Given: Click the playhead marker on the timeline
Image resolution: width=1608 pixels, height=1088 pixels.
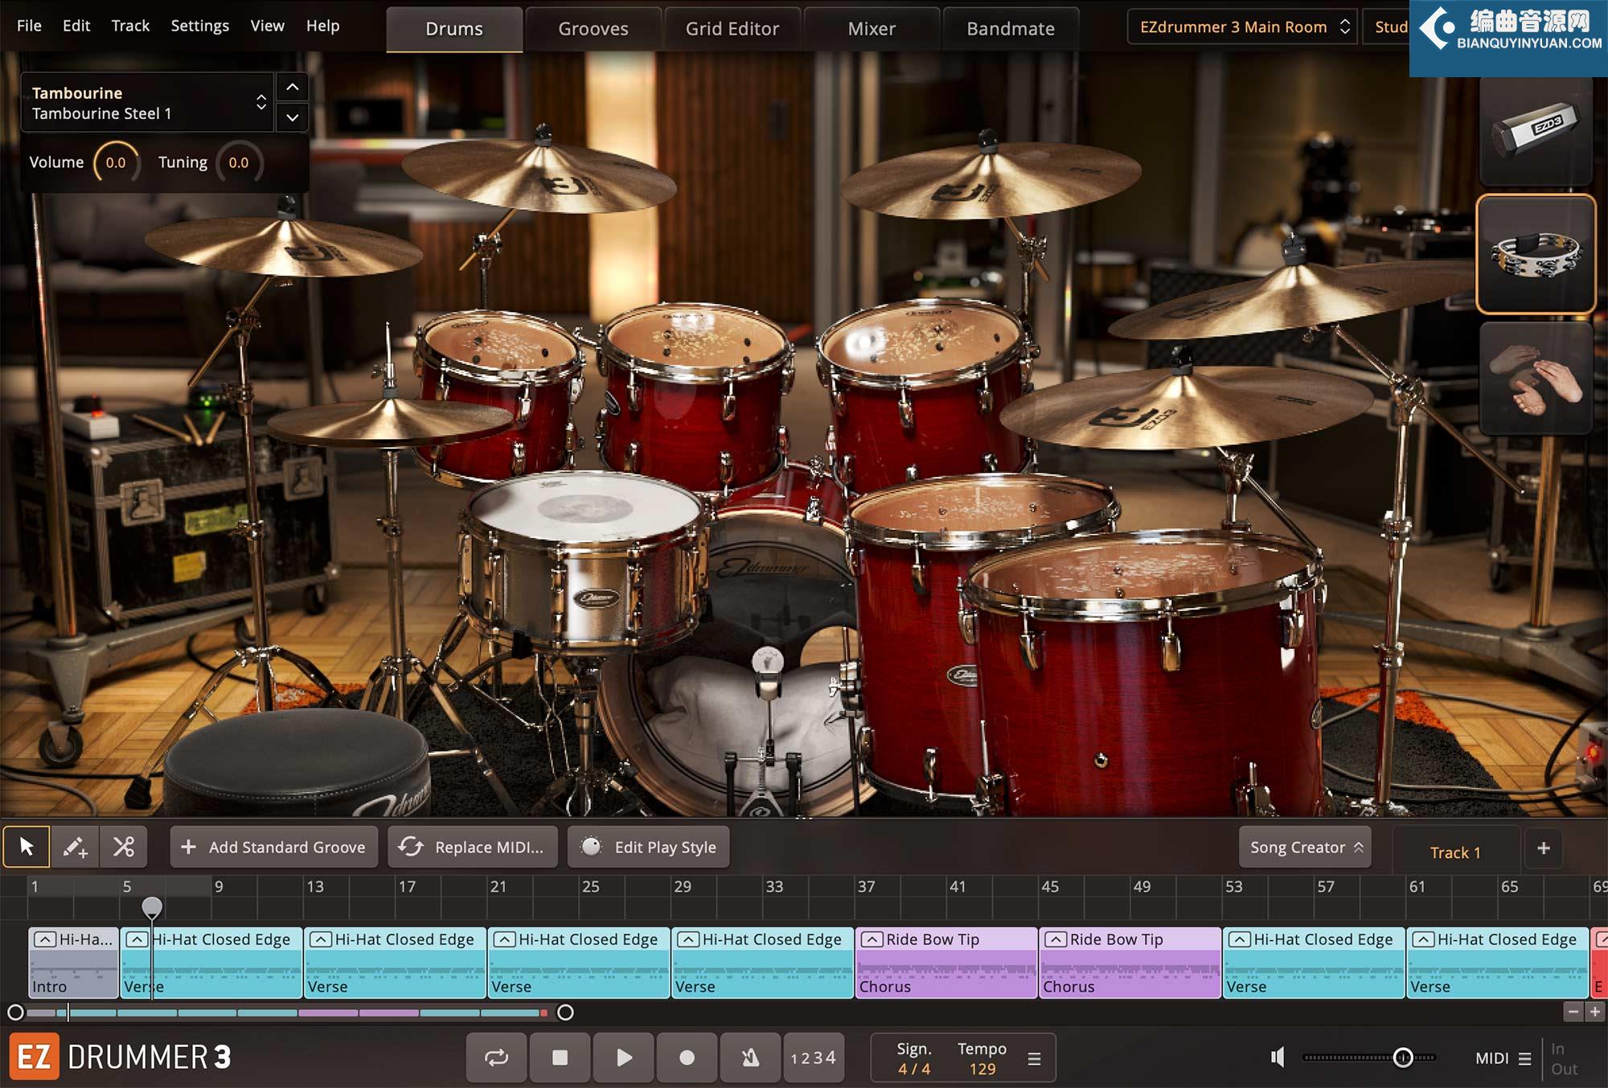Looking at the screenshot, I should (x=152, y=908).
